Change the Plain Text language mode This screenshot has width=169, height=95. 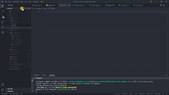142,94
